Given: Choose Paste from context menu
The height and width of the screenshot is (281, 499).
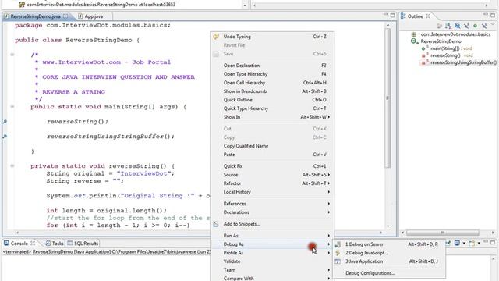Looking at the screenshot, I should [272, 155].
